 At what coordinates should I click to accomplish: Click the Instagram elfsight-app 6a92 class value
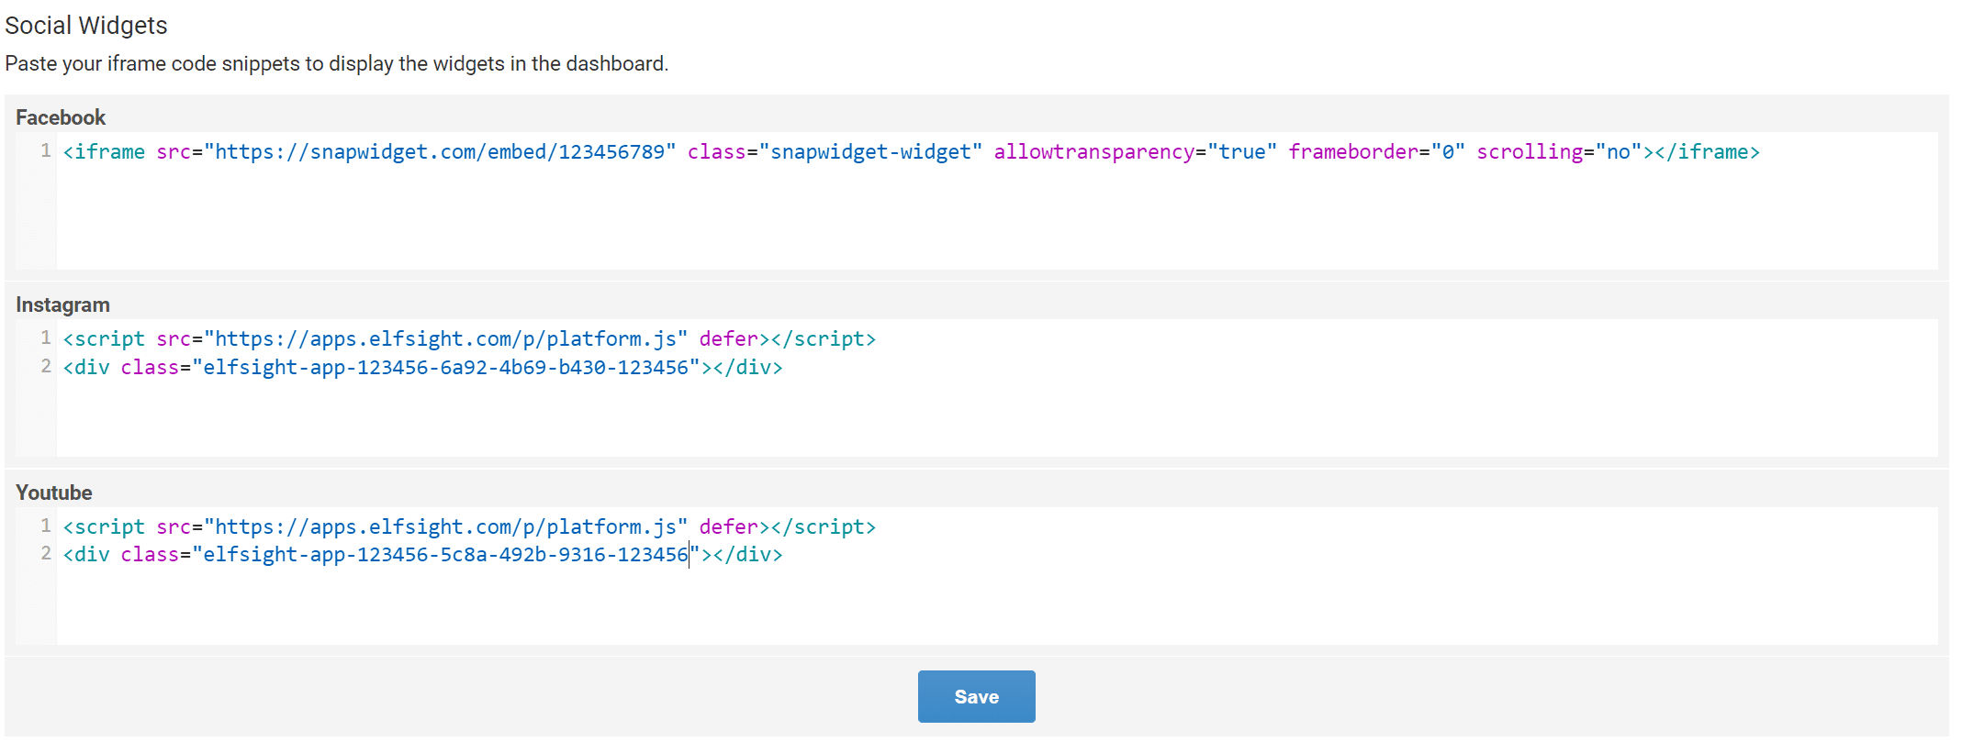[x=445, y=368]
